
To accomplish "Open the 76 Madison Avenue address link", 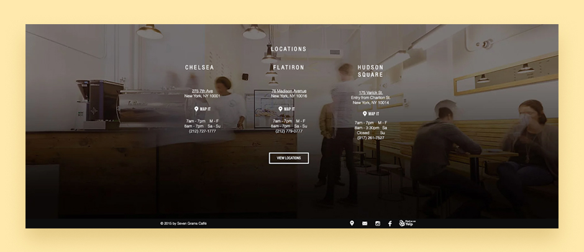I will [289, 91].
